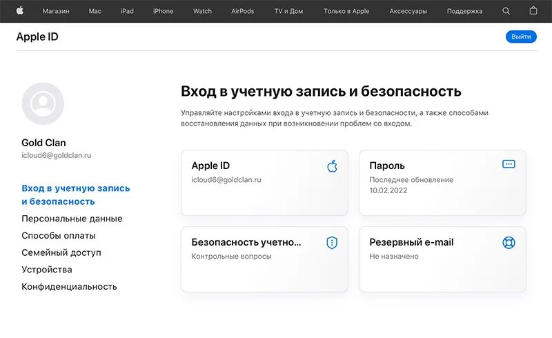The image size is (552, 338).
Task: Click the Gold Clan account name
Action: (x=43, y=143)
